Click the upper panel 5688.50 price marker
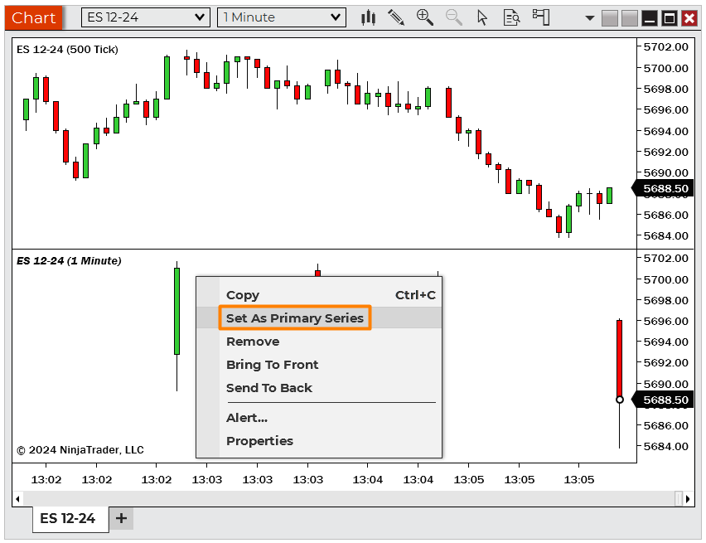The height and width of the screenshot is (543, 706). pos(663,188)
